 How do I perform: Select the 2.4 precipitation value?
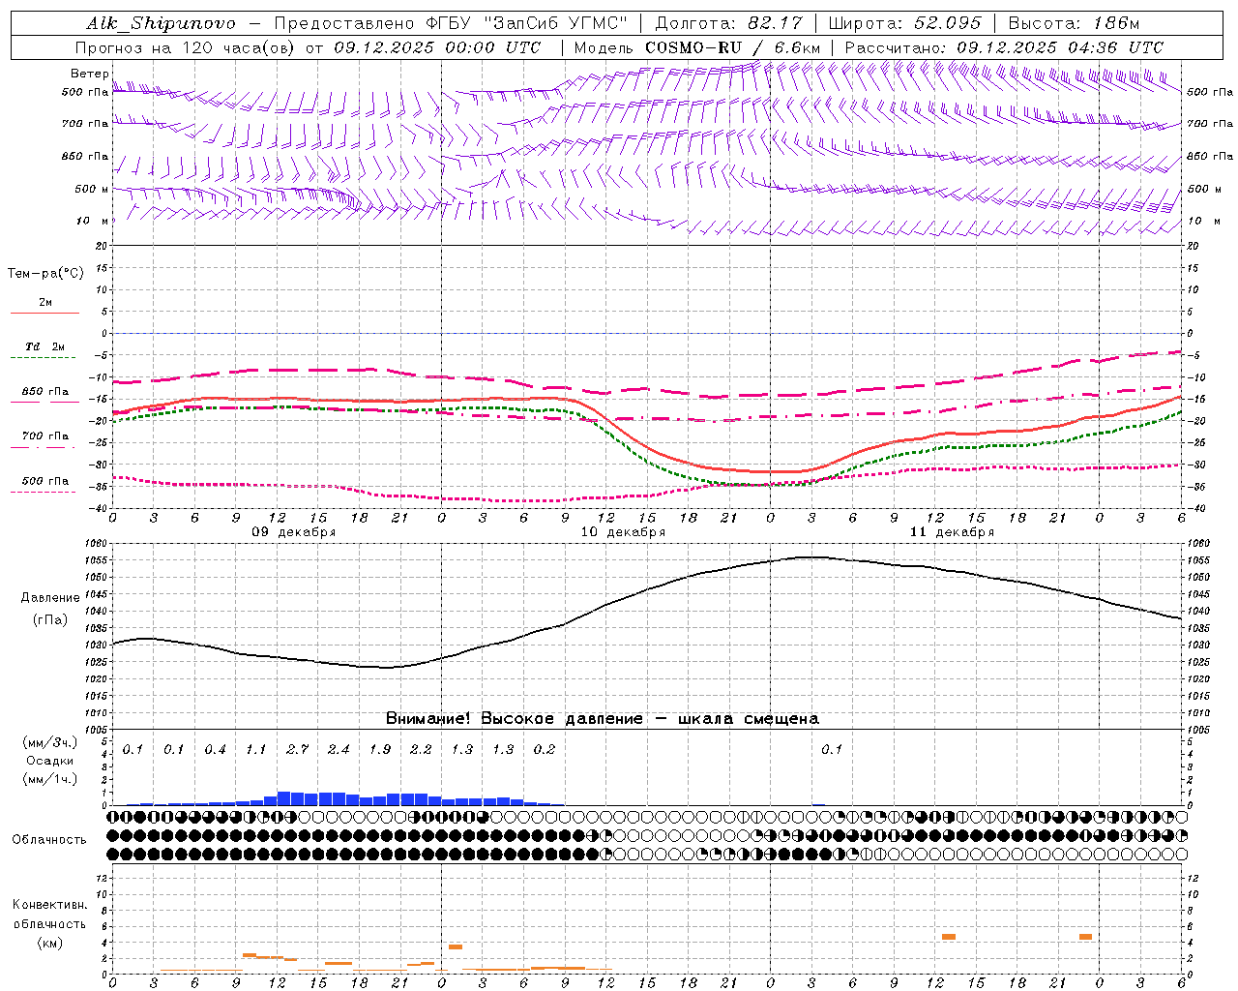pos(339,749)
